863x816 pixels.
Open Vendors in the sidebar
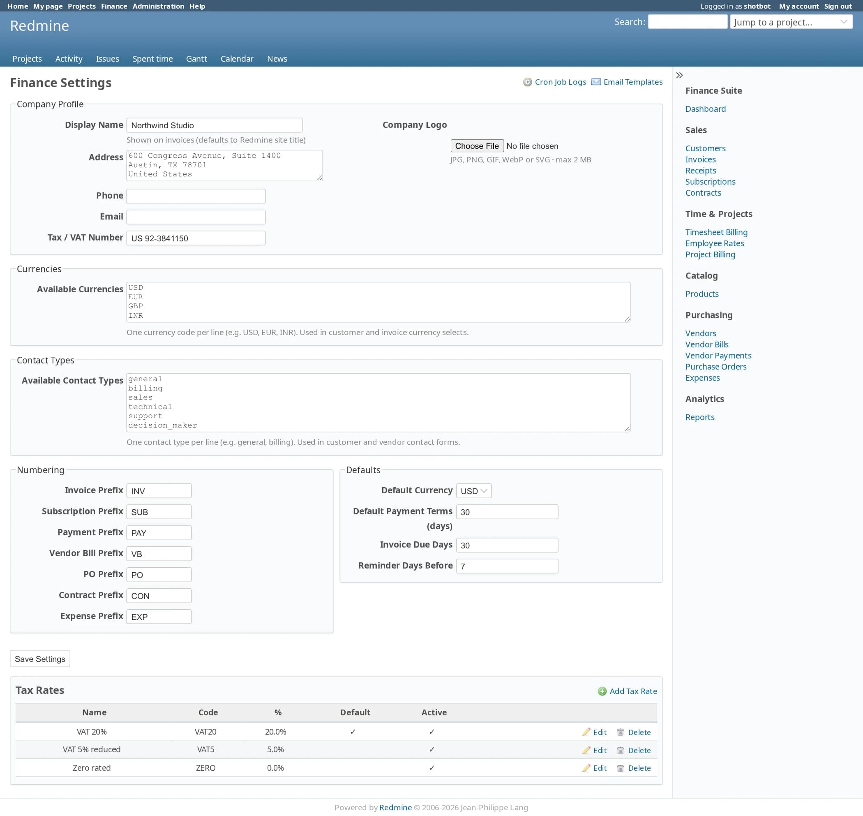click(701, 334)
